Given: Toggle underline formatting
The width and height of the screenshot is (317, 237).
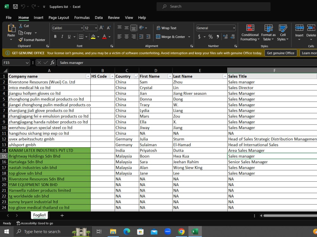Looking at the screenshot, I should (x=69, y=37).
